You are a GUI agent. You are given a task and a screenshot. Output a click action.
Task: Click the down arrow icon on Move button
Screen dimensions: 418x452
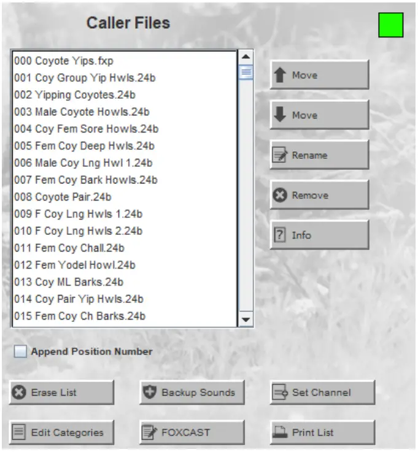pos(280,115)
